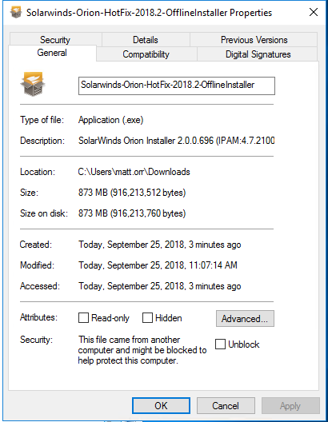Show the Previous Versions tab
This screenshot has height=422, width=328.
254,40
